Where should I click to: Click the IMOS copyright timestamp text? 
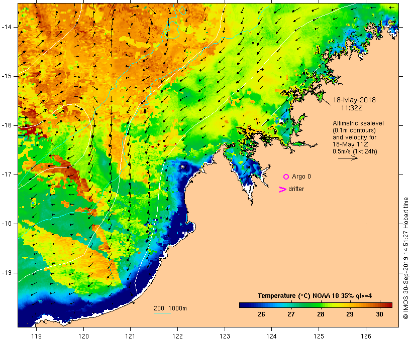(x=406, y=258)
